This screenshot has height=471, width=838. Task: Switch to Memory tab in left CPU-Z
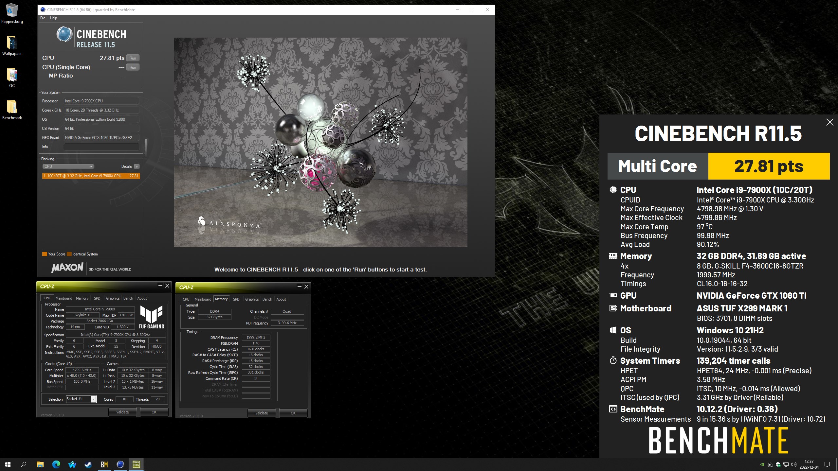click(82, 298)
